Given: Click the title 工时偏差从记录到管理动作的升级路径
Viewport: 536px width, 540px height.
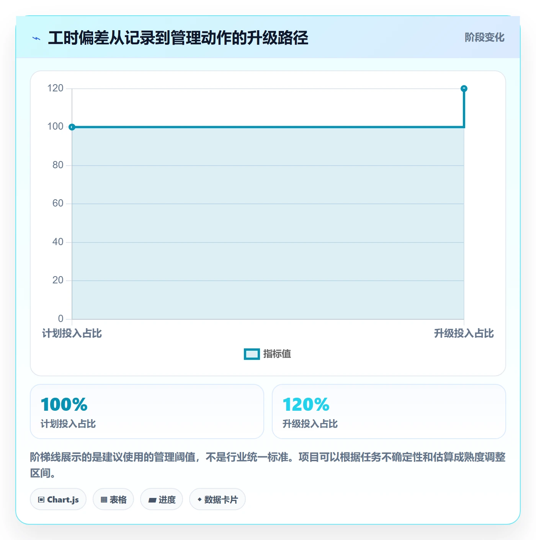Looking at the screenshot, I should click(x=178, y=38).
